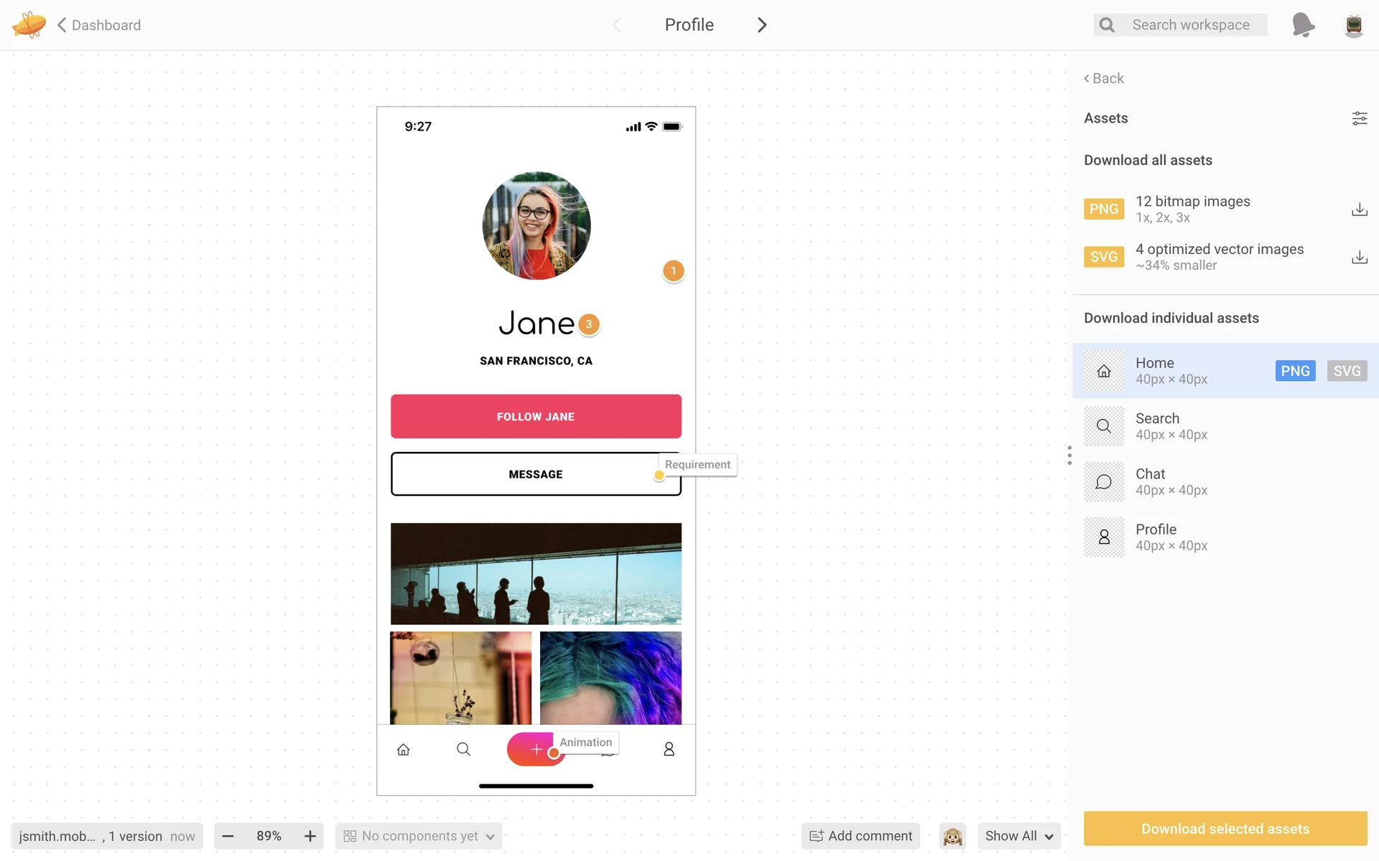This screenshot has height=861, width=1379.
Task: Focus the Search workspace field
Action: point(1190,25)
